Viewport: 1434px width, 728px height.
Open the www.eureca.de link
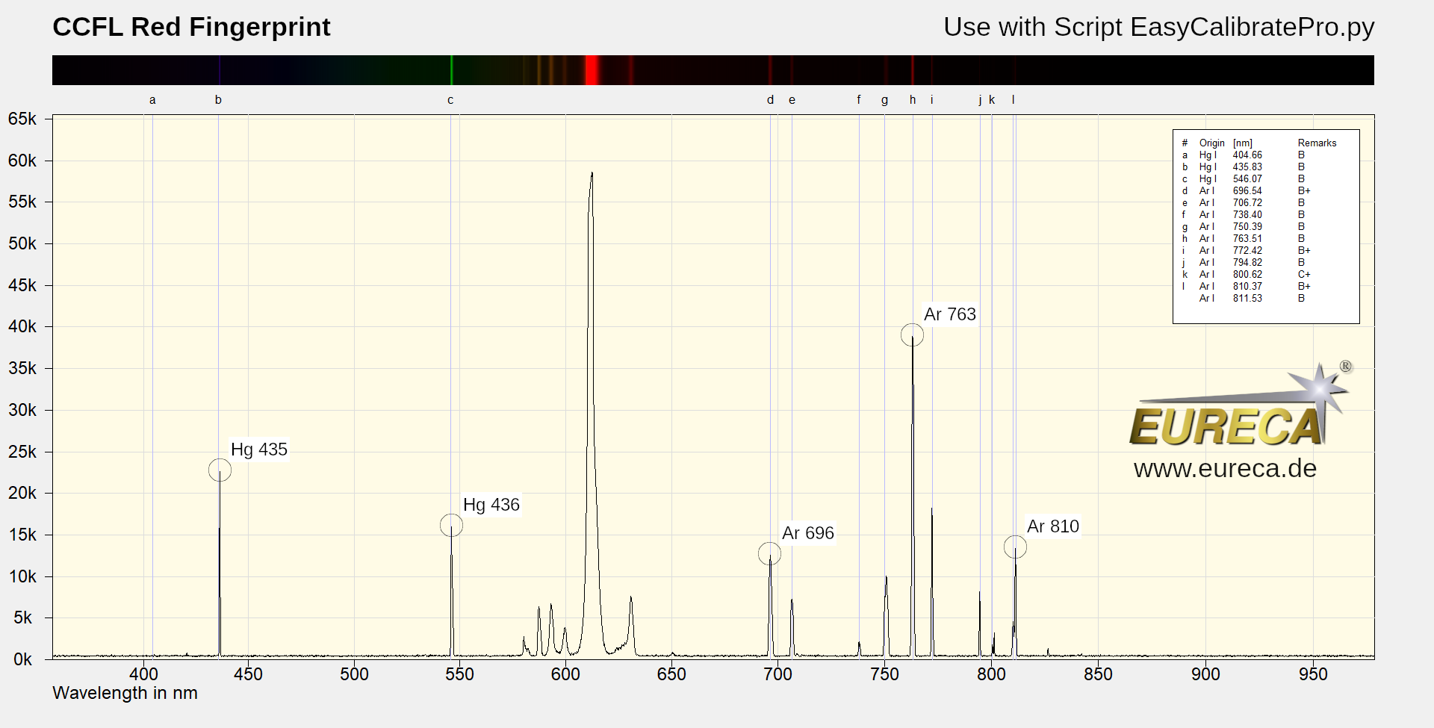click(1225, 469)
